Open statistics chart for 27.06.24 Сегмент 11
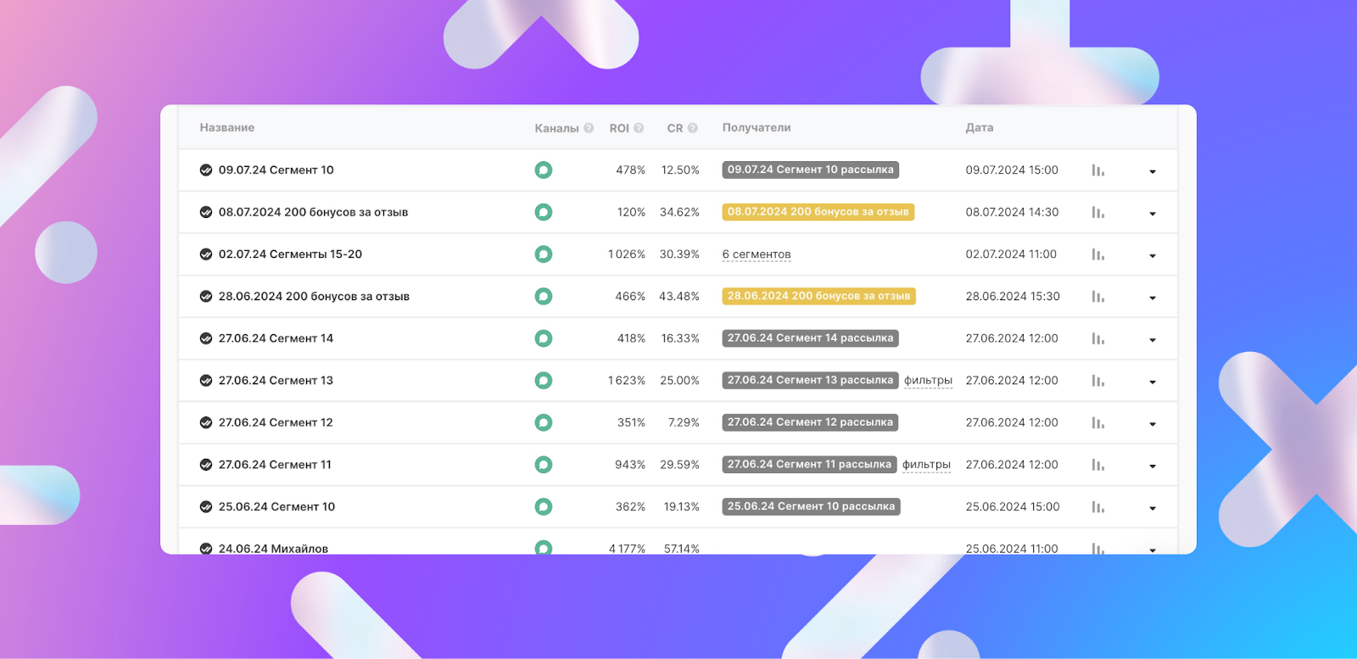 [x=1097, y=465]
